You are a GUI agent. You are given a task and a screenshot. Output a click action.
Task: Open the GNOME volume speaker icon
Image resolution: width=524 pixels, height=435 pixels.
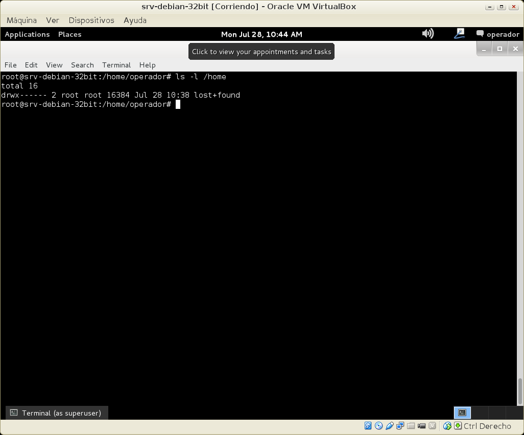[427, 34]
